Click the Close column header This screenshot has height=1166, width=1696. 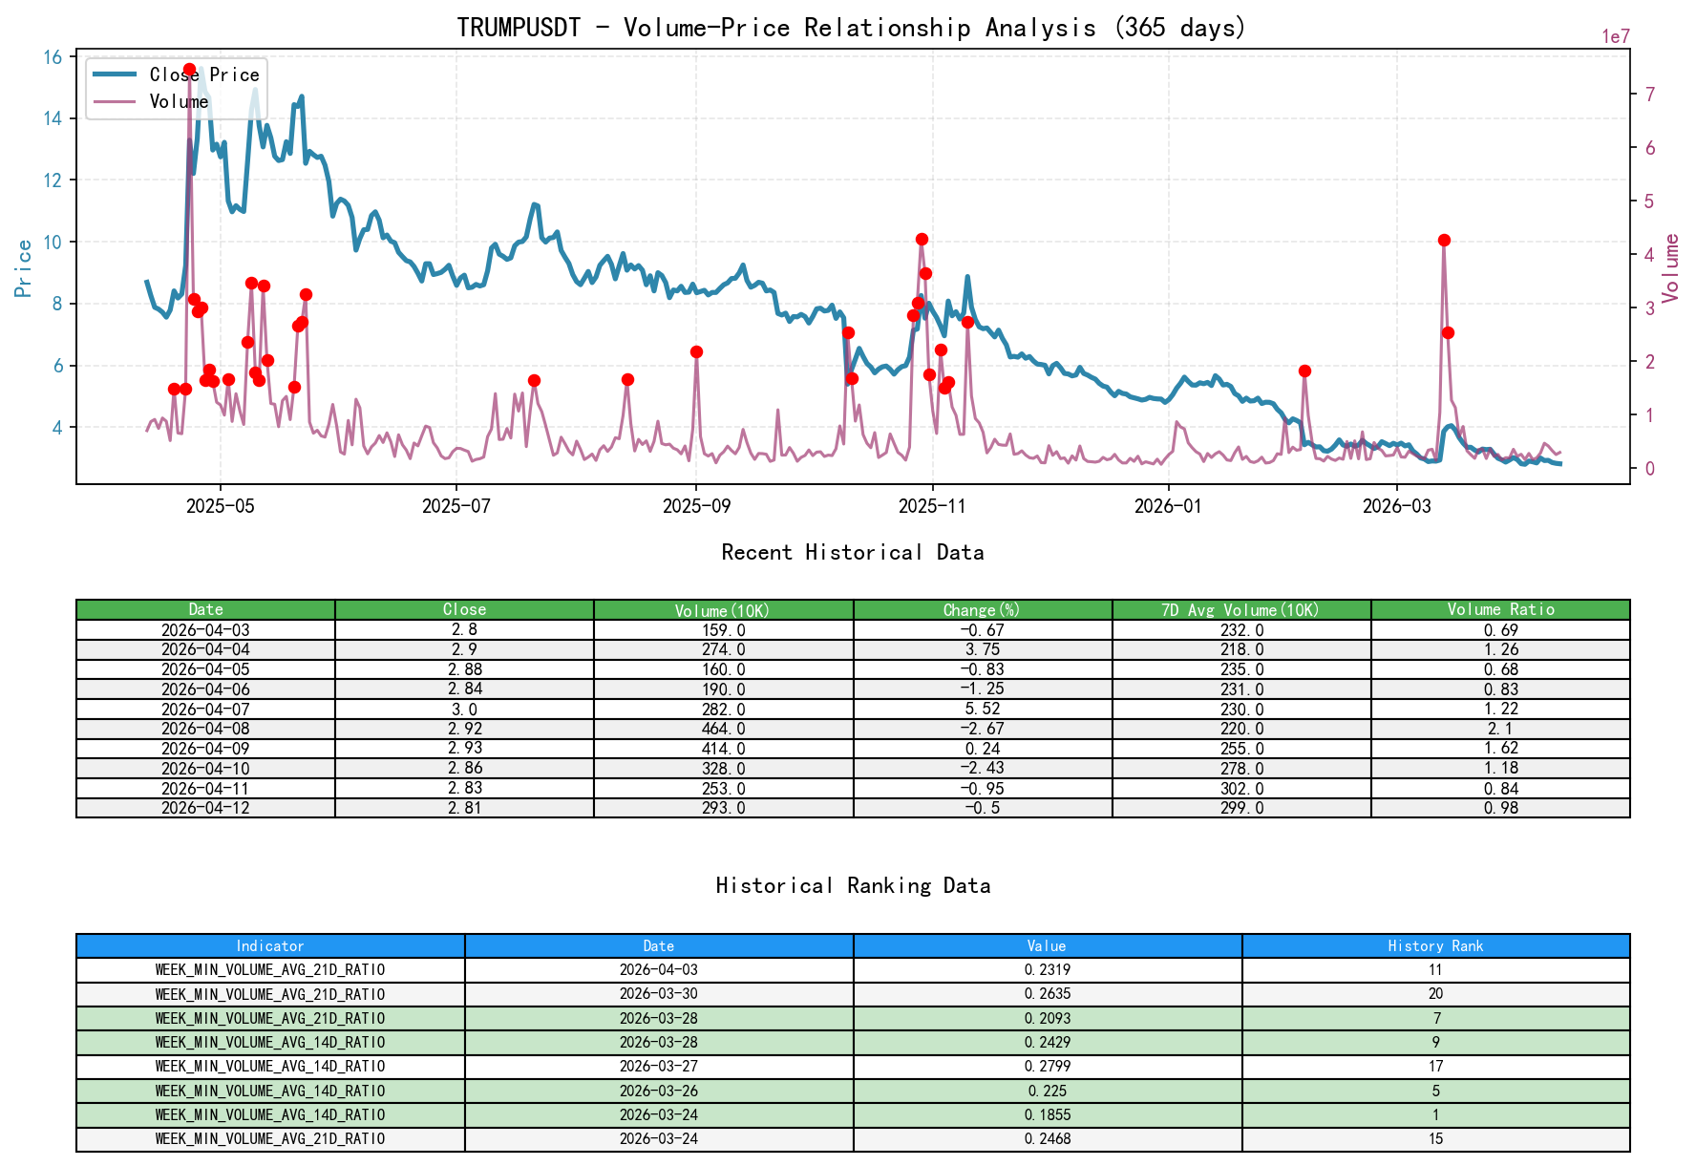pos(465,609)
